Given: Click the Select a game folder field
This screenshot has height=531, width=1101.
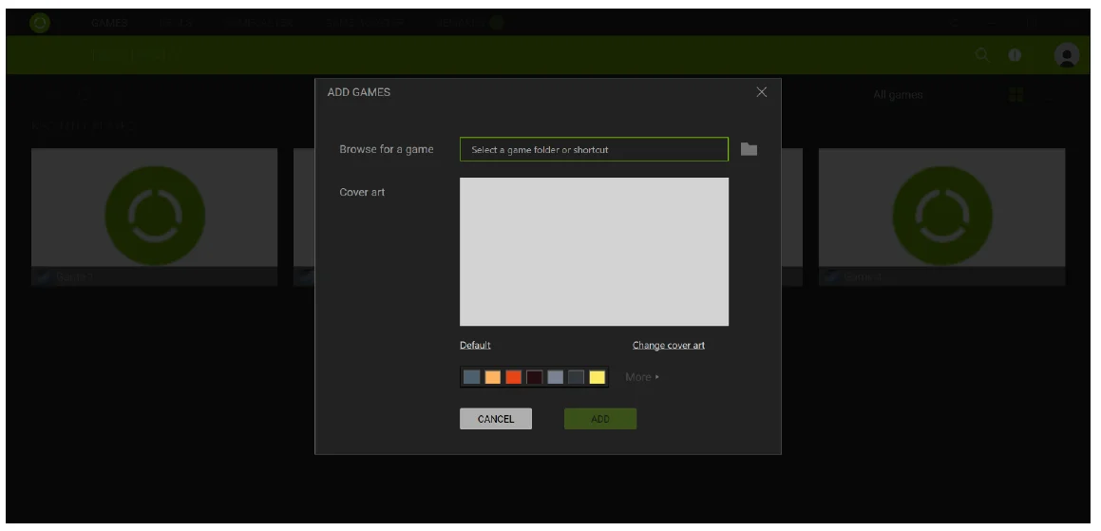Looking at the screenshot, I should [594, 149].
